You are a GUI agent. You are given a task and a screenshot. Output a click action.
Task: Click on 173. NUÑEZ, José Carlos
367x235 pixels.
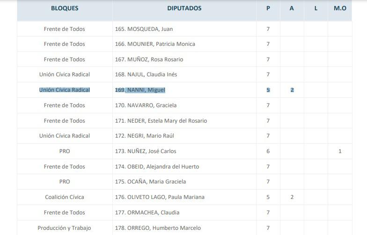pos(146,151)
